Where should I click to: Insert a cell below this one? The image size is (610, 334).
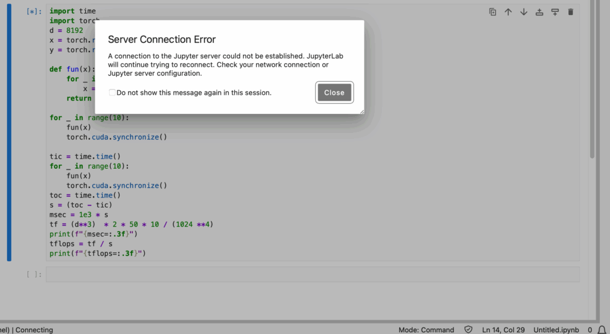[555, 12]
